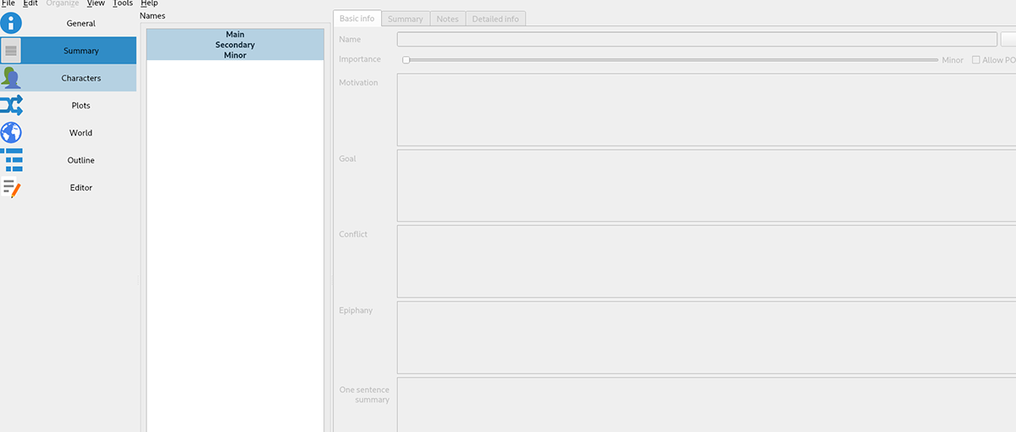Click the General info icon
The height and width of the screenshot is (432, 1016).
11,24
